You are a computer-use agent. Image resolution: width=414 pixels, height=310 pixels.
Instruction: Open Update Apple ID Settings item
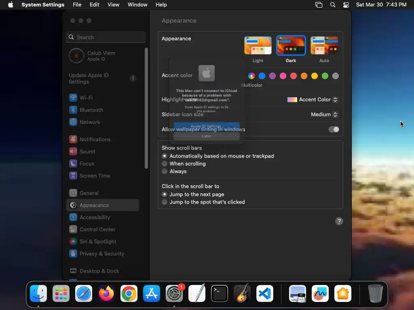pyautogui.click(x=103, y=78)
